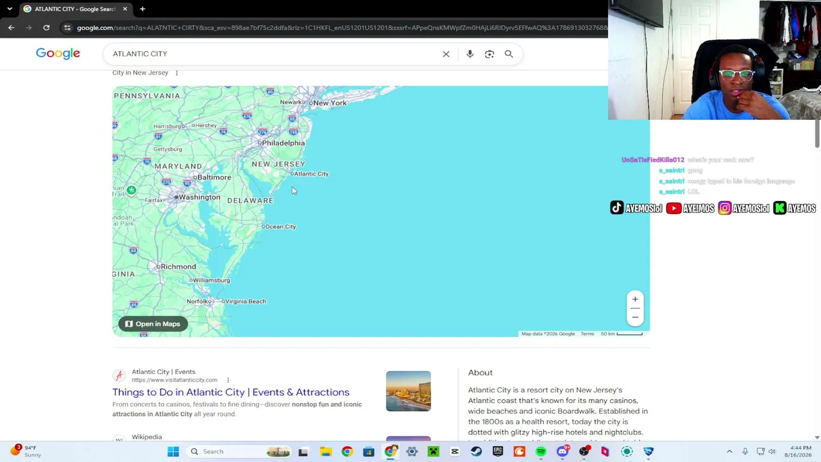This screenshot has height=462, width=821.
Task: View site information for google.com
Action: tap(67, 28)
